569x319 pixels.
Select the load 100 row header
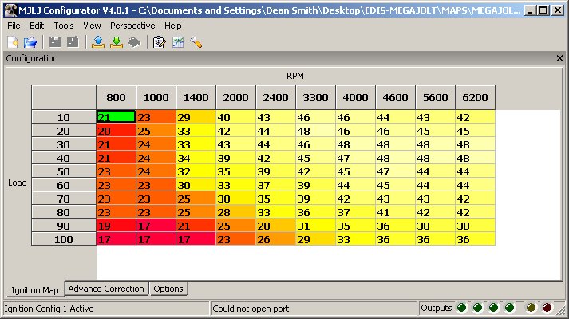64,239
